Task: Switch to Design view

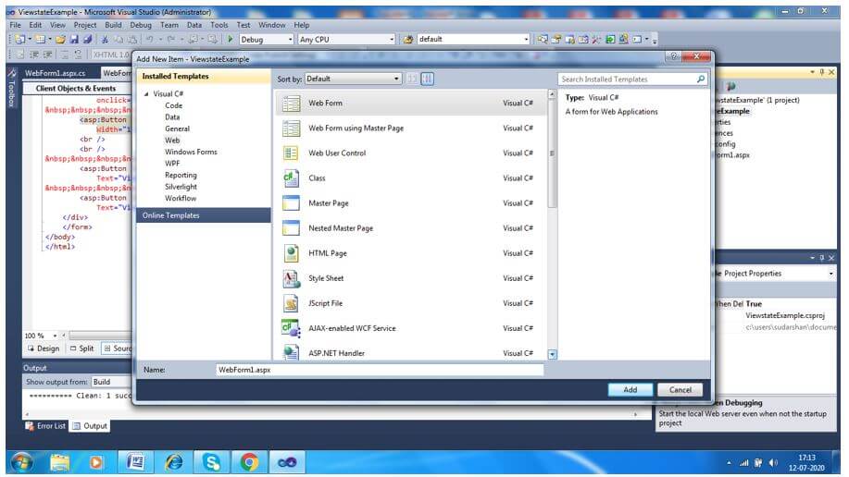Action: (44, 349)
